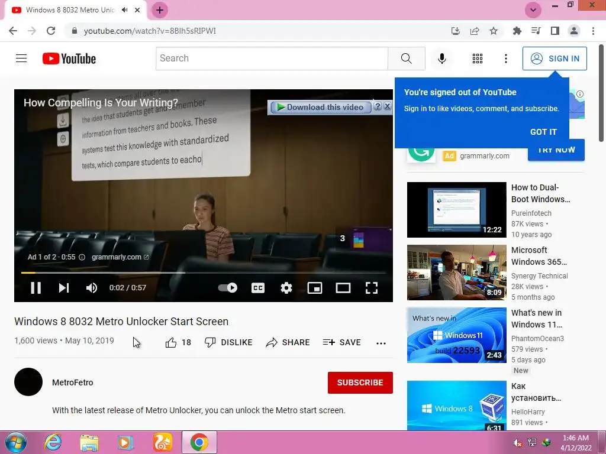The height and width of the screenshot is (454, 606).
Task: Open Microsoft Windows 365 video thumbnail
Action: pyautogui.click(x=456, y=273)
